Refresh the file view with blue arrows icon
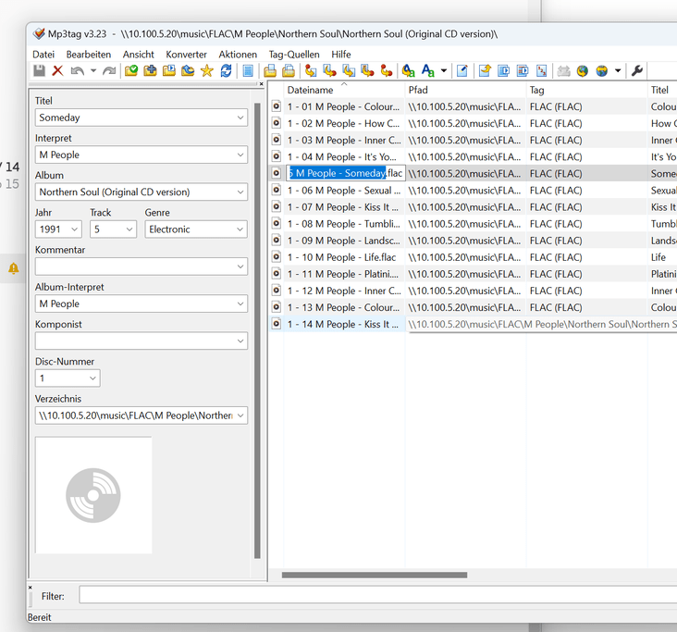This screenshot has height=632, width=677. (x=226, y=70)
